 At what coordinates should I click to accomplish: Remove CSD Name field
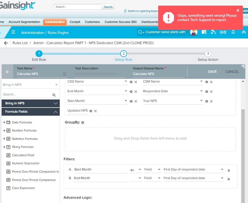[x=136, y=82]
